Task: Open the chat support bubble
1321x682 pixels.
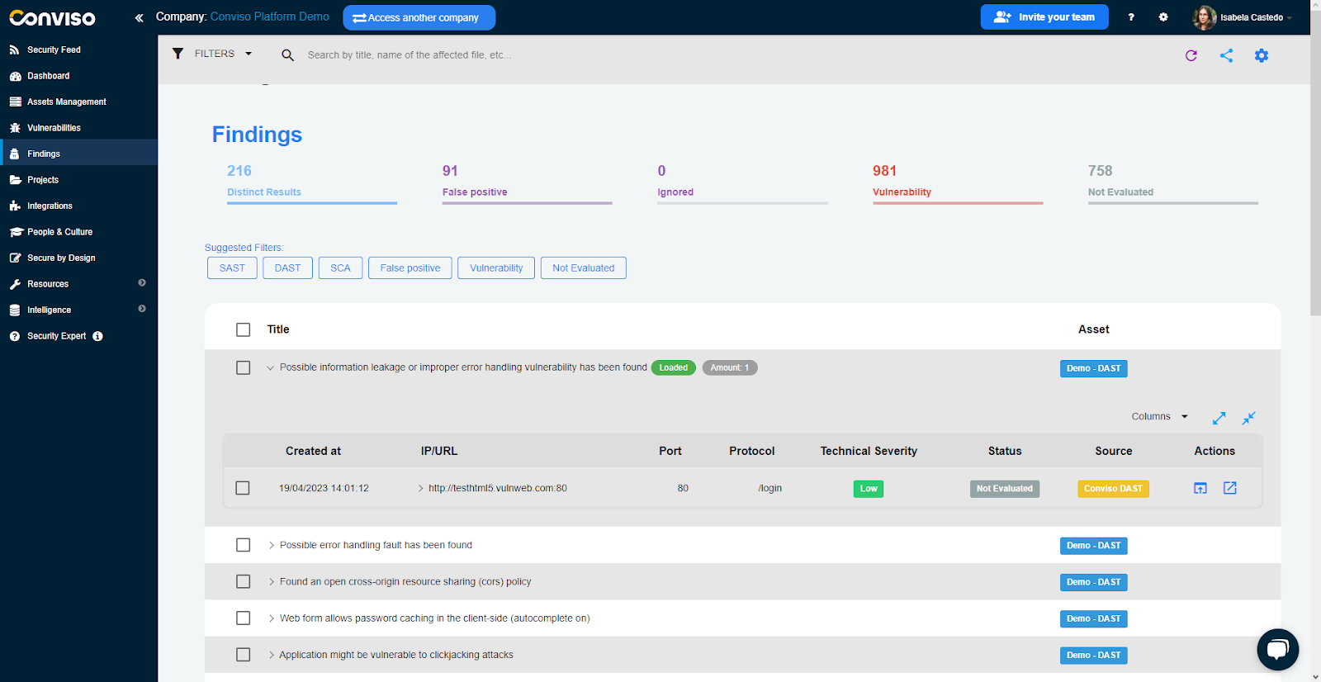Action: 1276,649
